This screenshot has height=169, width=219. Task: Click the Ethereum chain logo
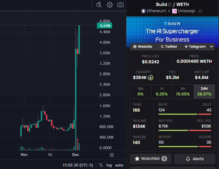pos(143,11)
